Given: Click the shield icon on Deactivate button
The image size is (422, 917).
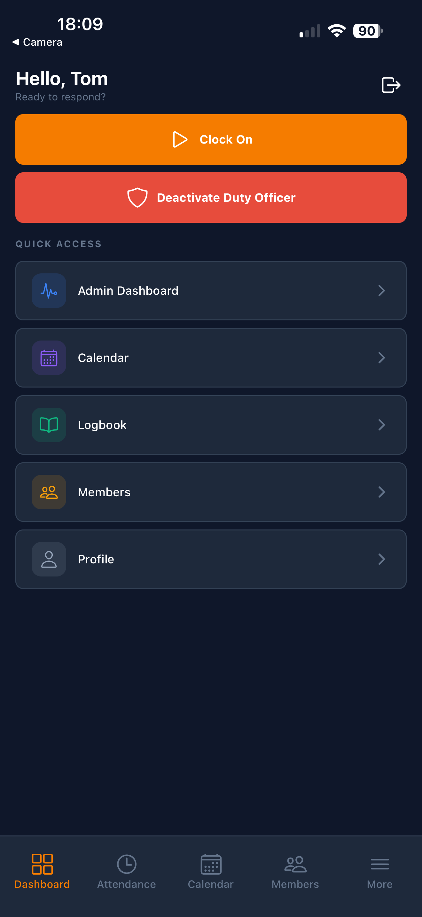Looking at the screenshot, I should coord(137,198).
